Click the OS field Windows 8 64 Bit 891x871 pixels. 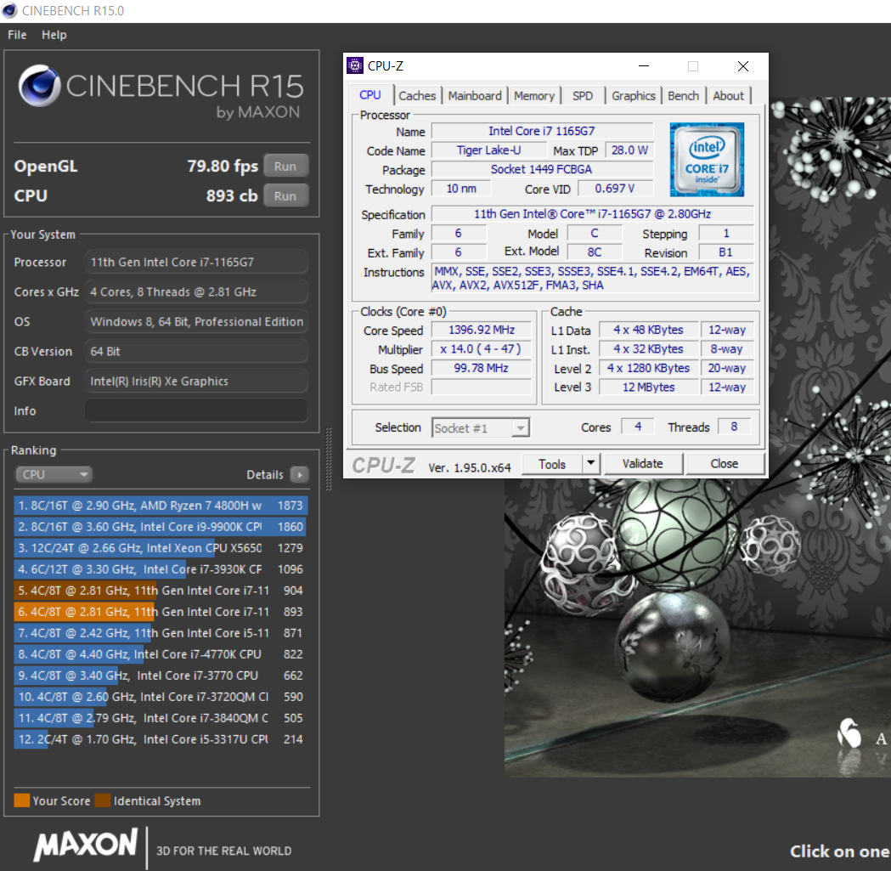click(x=196, y=322)
